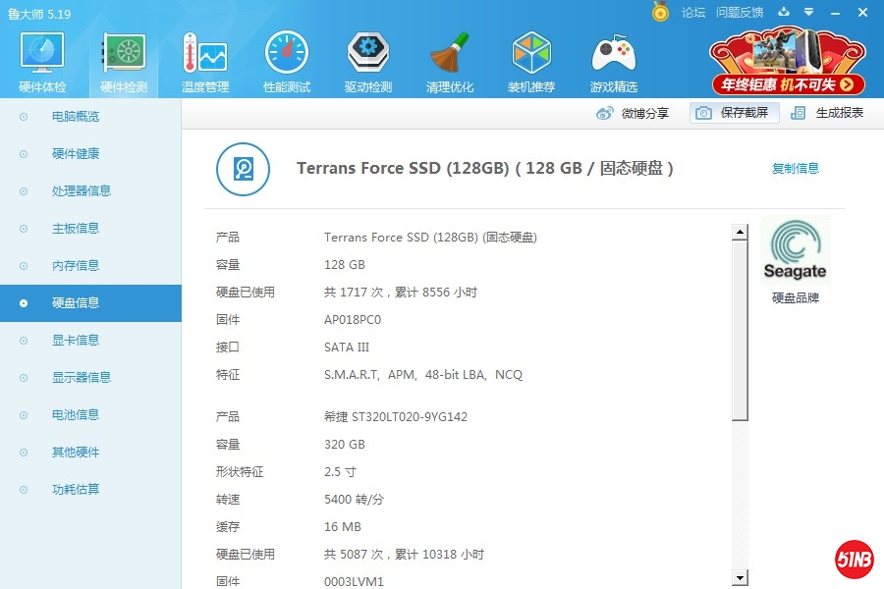Click the download tray icon in title bar
The width and height of the screenshot is (884, 589).
[x=784, y=12]
